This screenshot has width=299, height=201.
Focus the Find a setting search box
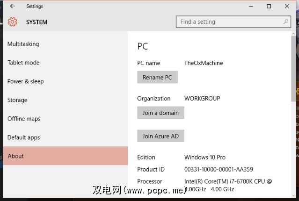coord(233,22)
